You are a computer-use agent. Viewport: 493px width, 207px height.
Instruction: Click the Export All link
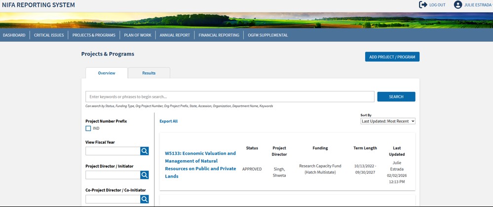click(168, 121)
